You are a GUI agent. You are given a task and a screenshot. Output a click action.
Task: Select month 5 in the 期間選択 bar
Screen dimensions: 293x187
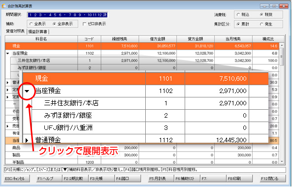point(55,15)
